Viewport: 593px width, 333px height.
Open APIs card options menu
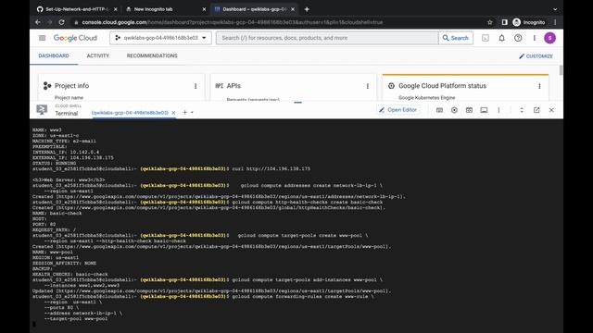(367, 86)
